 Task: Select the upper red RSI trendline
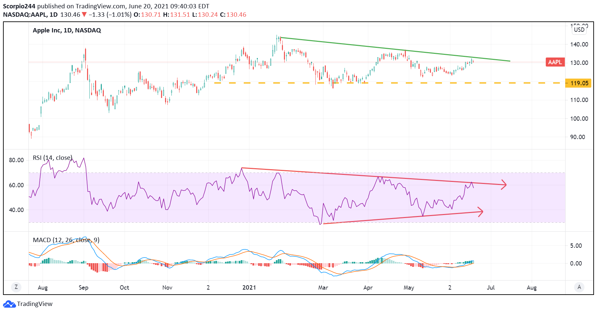(373, 176)
